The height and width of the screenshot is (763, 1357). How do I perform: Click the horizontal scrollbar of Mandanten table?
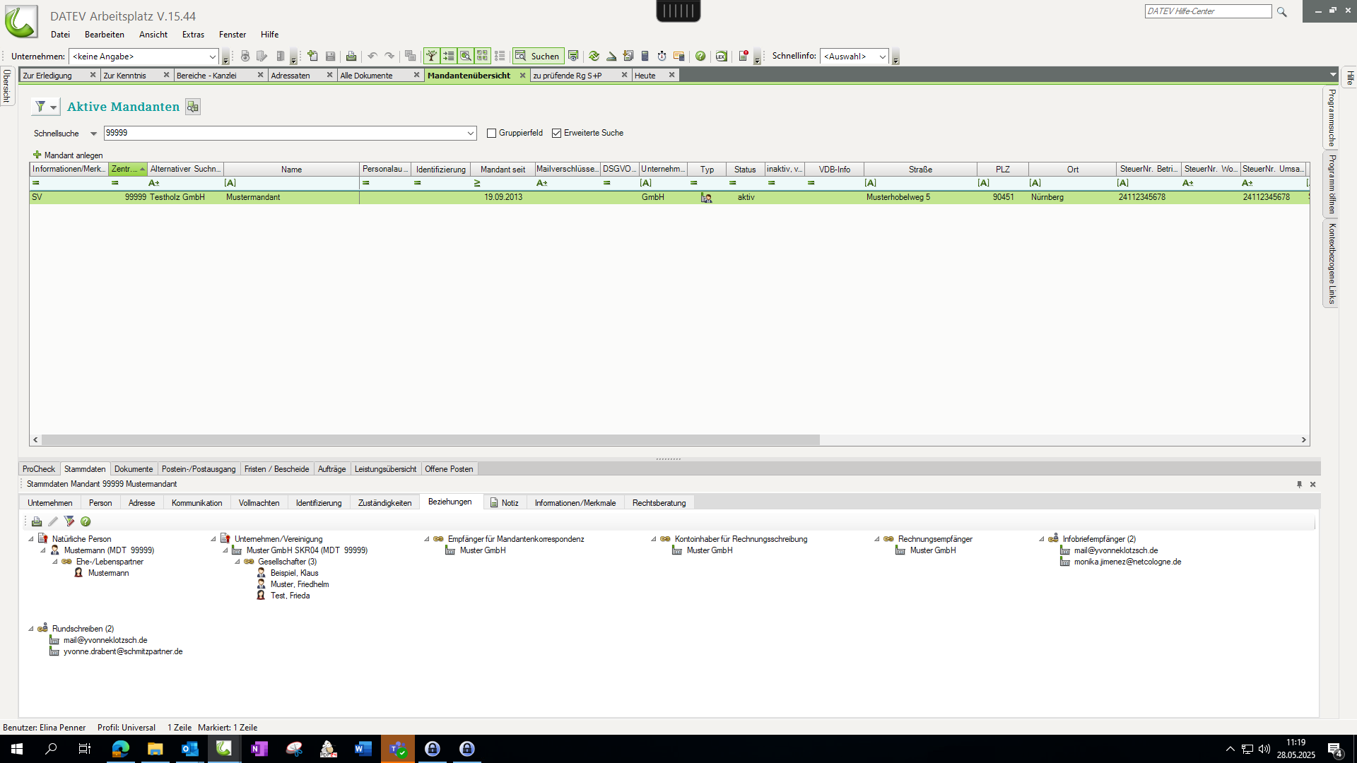pyautogui.click(x=430, y=440)
